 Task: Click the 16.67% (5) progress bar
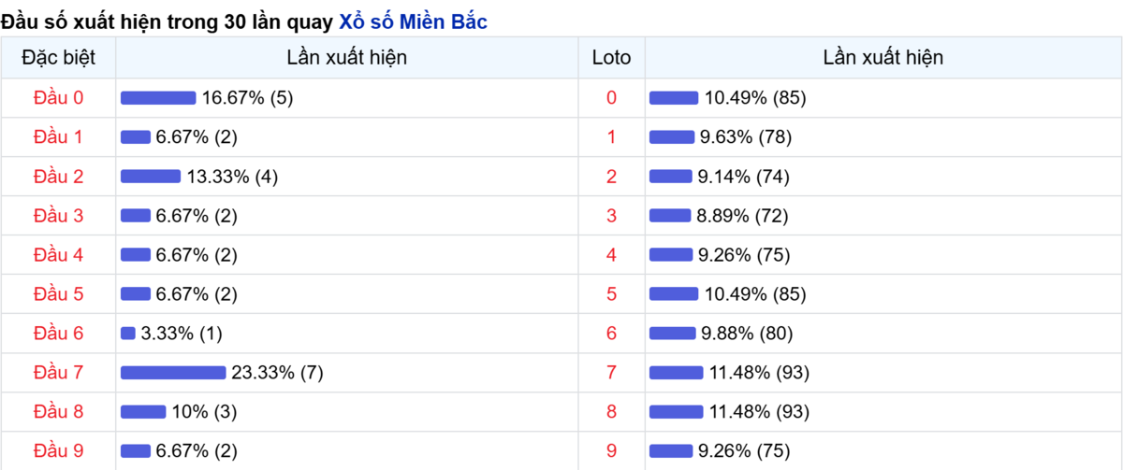[x=158, y=98]
